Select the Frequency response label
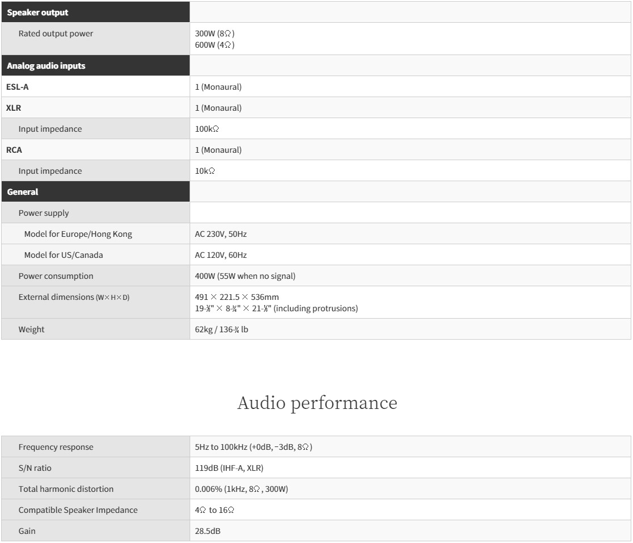Viewport: 633px width, 543px height. click(x=56, y=447)
